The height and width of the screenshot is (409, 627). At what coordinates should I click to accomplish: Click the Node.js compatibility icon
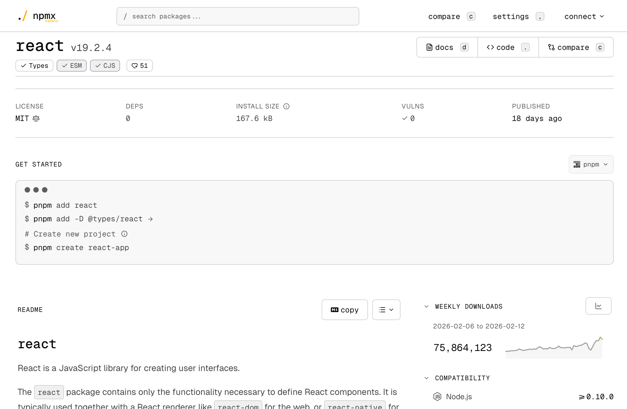click(437, 397)
